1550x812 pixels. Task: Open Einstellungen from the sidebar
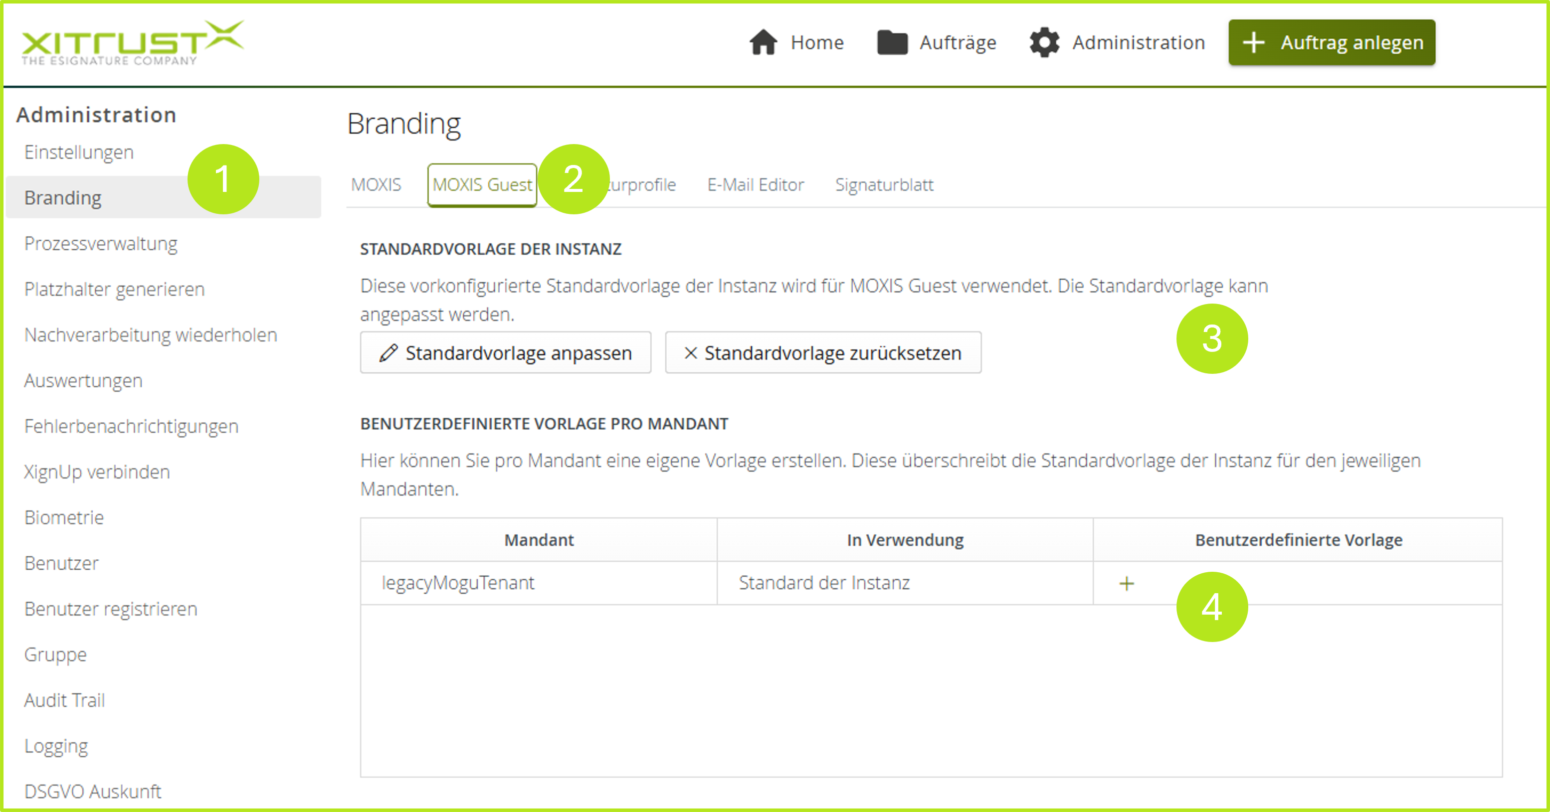(x=78, y=152)
